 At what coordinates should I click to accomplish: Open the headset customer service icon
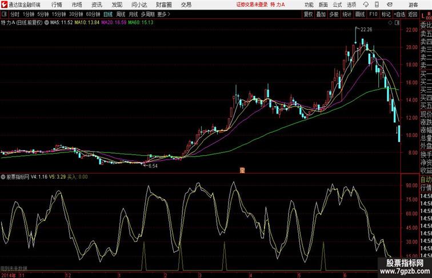pos(366,5)
